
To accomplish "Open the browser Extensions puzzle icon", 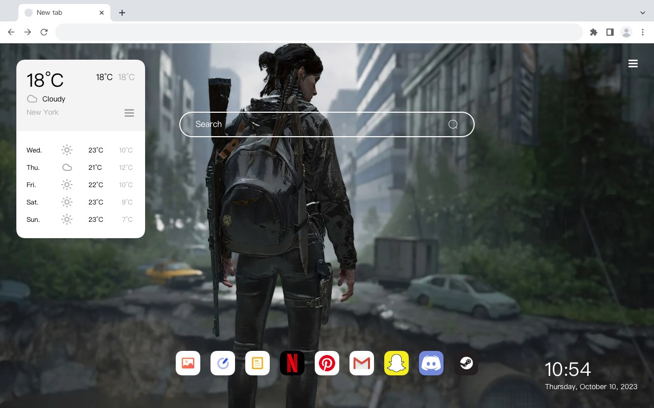I will 593,32.
